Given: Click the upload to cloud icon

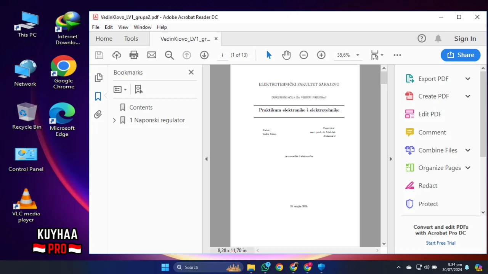Looking at the screenshot, I should (117, 55).
